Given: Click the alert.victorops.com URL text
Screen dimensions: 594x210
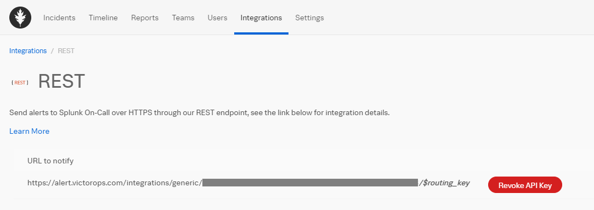Looking at the screenshot, I should pos(115,183).
